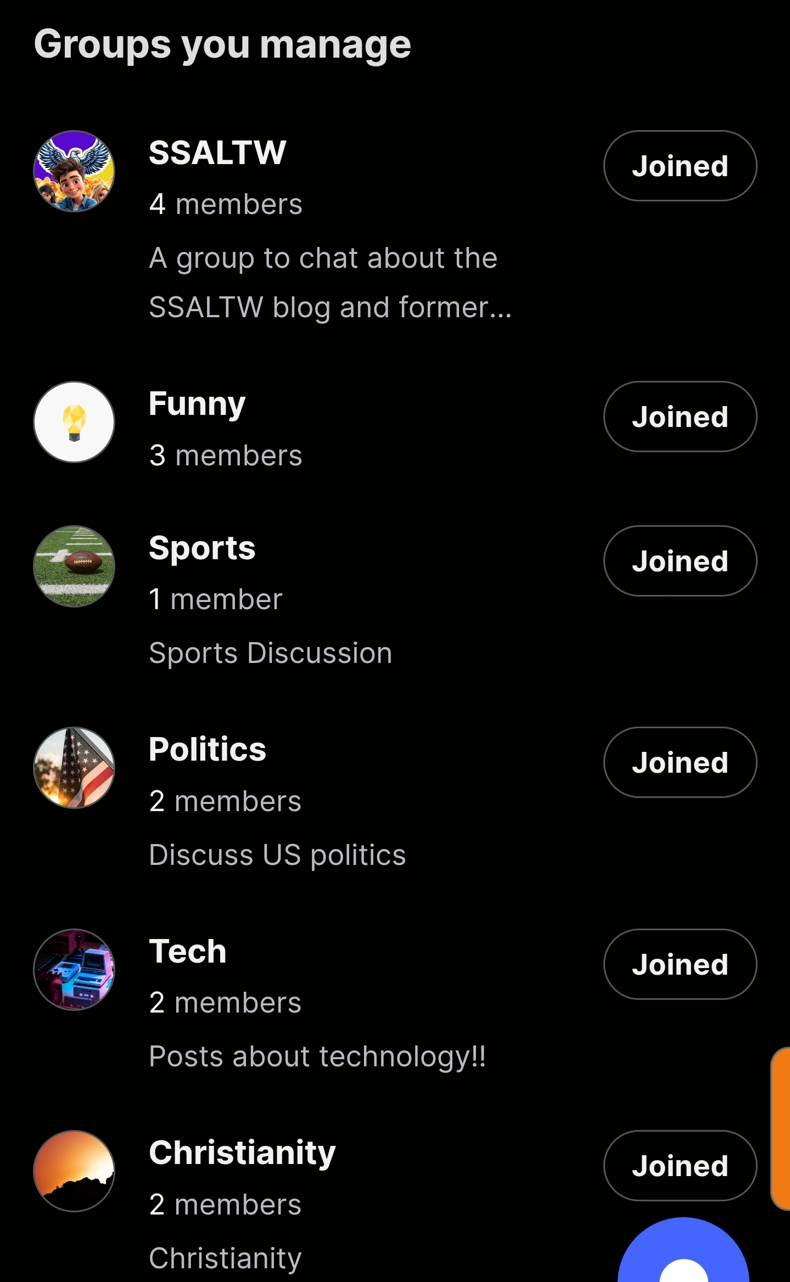Open the SSALTW group title
This screenshot has width=790, height=1282.
coord(217,153)
